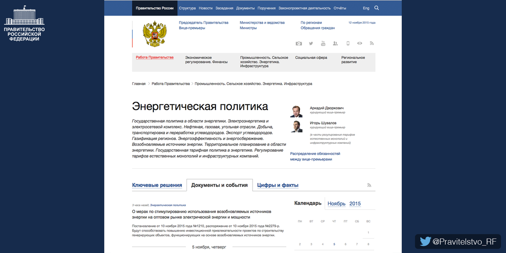
Task: Open Вице-премьеры link
Action: (x=192, y=28)
